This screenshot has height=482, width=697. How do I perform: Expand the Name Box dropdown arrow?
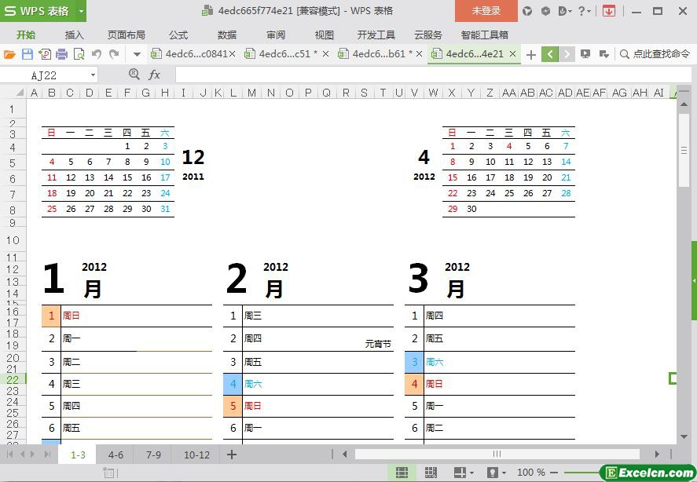pyautogui.click(x=94, y=75)
